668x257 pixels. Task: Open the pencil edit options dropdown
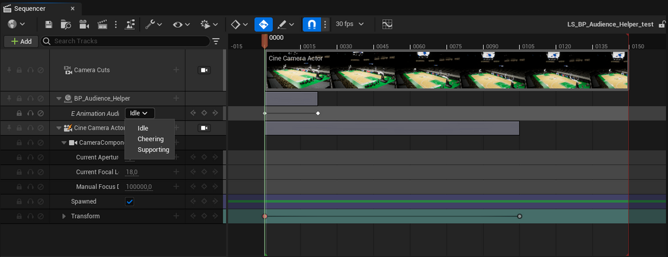(286, 24)
